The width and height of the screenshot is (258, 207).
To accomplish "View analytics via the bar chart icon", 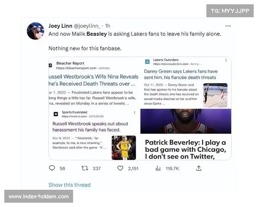I will [158, 168].
